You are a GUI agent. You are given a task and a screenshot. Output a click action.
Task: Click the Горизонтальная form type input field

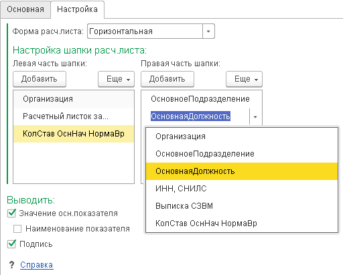[x=145, y=31]
